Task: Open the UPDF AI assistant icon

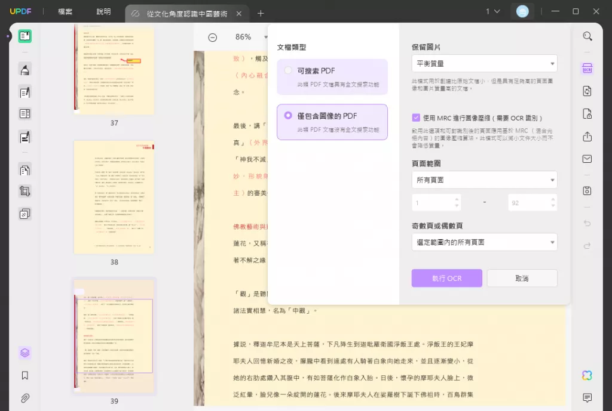Action: (x=587, y=375)
